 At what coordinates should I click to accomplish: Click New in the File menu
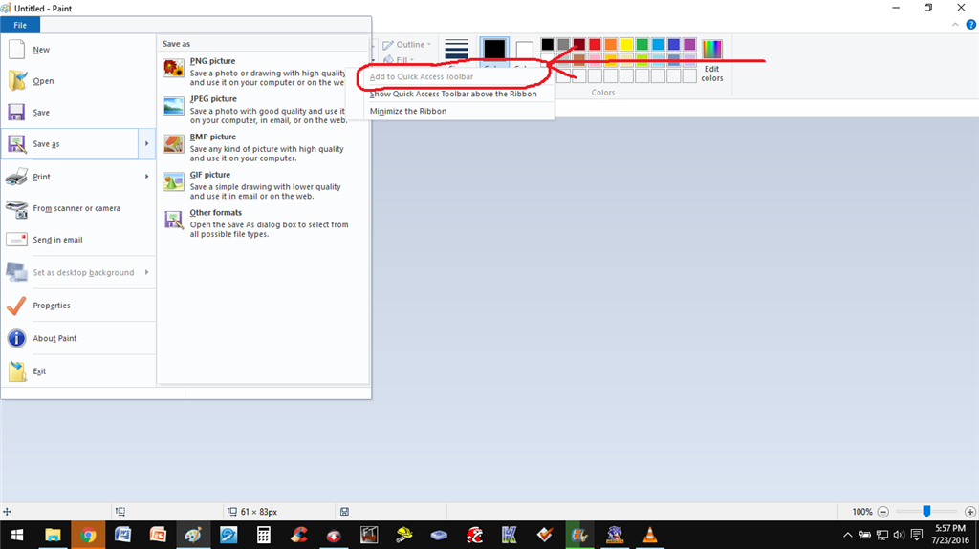click(78, 50)
